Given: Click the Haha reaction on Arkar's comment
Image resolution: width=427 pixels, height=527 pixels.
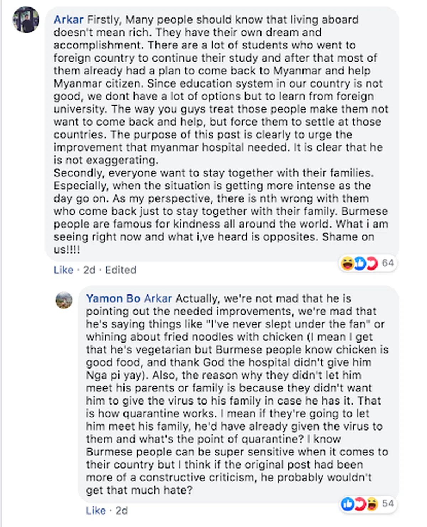Looking at the screenshot, I should [347, 263].
